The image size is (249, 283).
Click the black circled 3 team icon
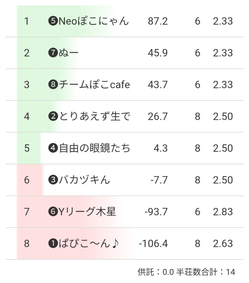pos(53,180)
